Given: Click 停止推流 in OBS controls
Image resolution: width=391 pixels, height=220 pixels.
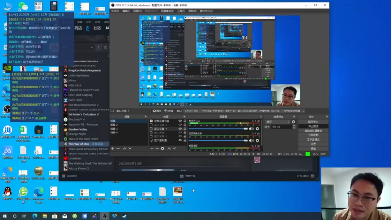Looking at the screenshot, I should click(x=313, y=126).
